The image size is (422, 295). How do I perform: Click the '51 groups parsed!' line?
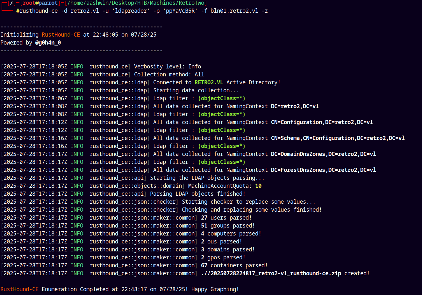click(228, 226)
